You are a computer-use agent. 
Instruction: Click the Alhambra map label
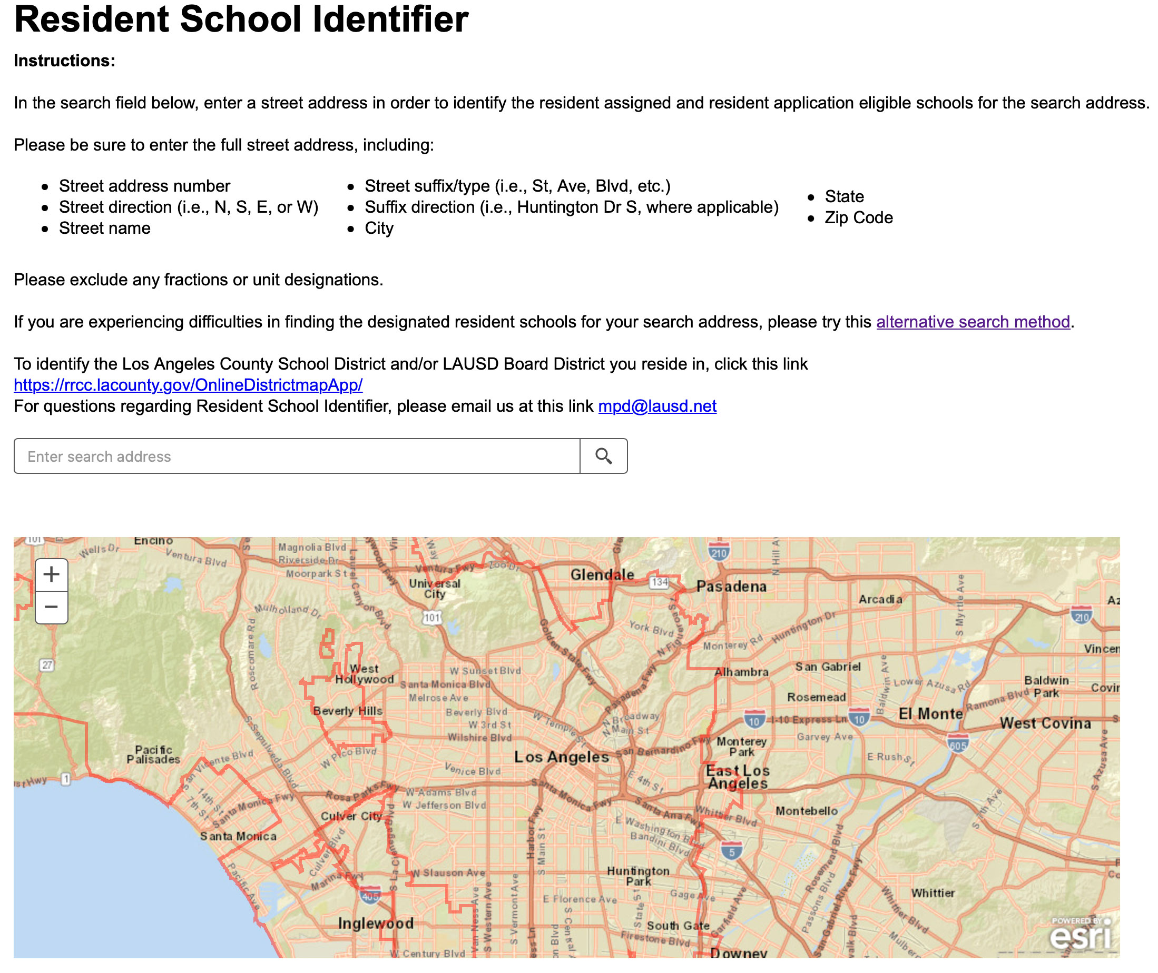[x=742, y=672]
